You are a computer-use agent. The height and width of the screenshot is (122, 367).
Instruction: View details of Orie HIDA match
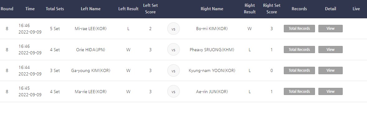pos(331,49)
